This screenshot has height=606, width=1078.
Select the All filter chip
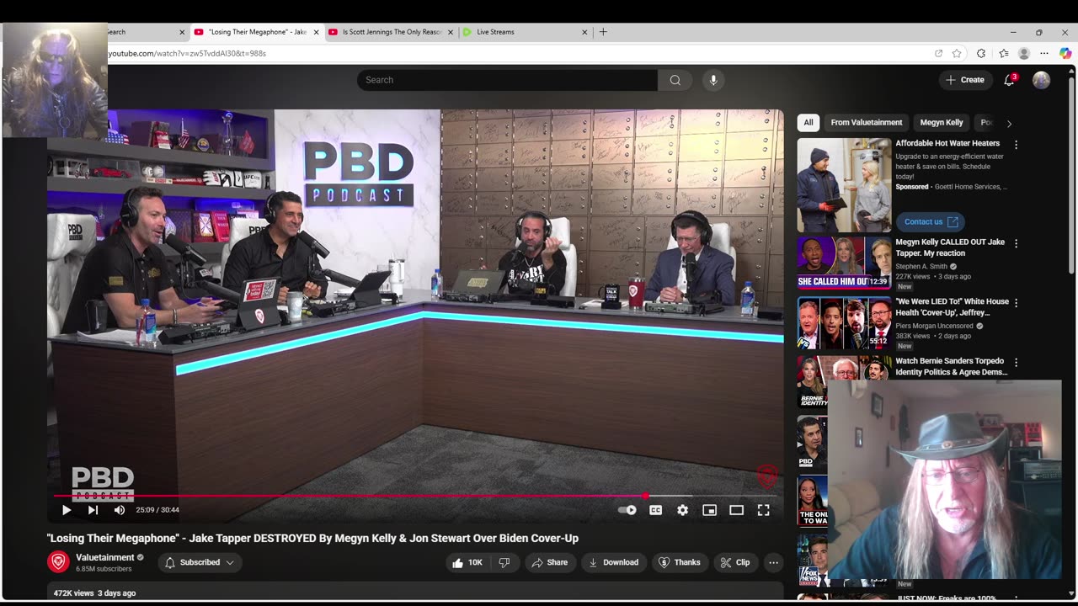click(808, 123)
